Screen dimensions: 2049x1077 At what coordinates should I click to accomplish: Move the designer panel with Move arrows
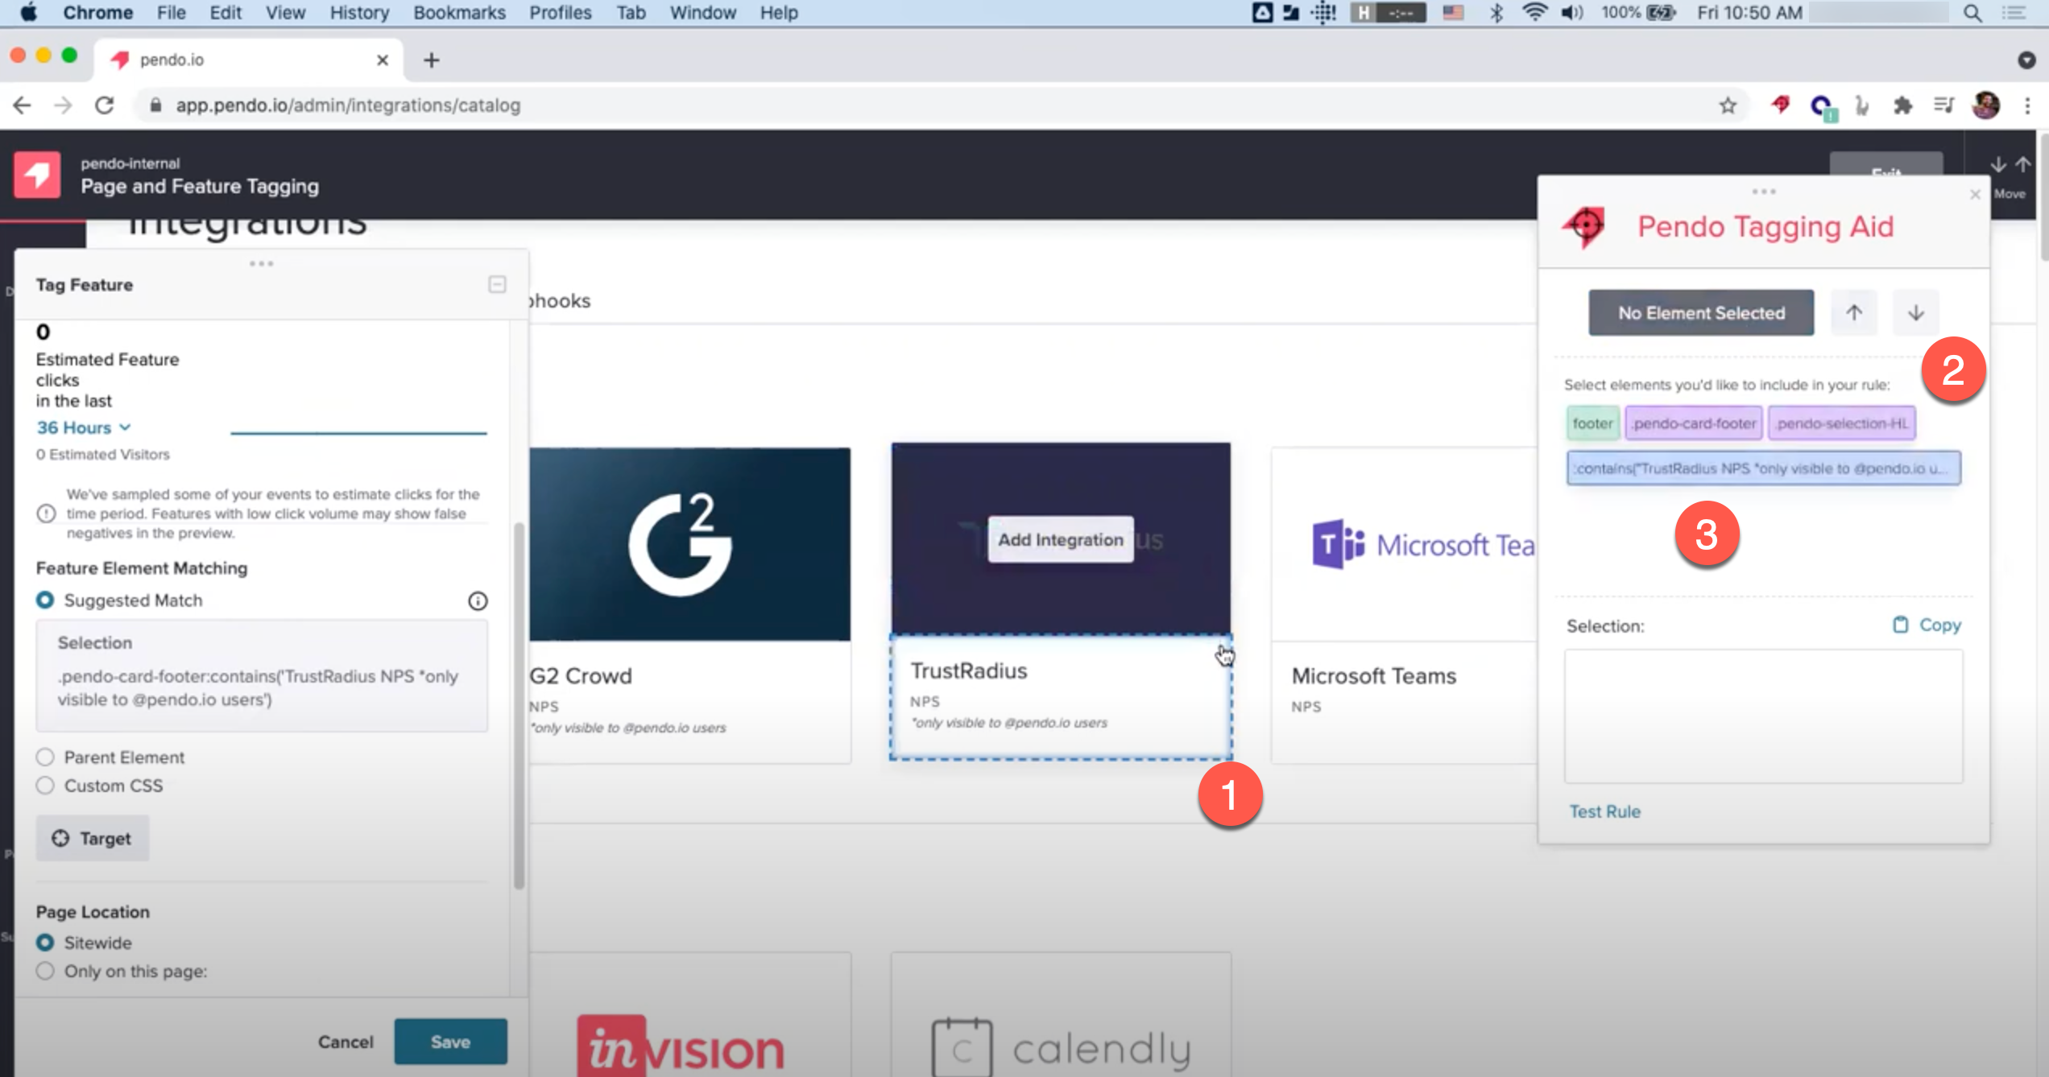(2010, 176)
